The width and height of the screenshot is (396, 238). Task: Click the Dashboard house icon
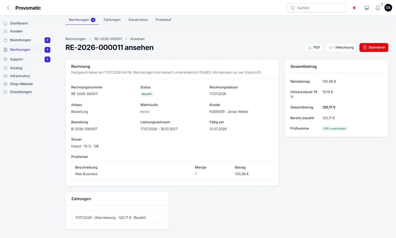[x=5, y=23]
